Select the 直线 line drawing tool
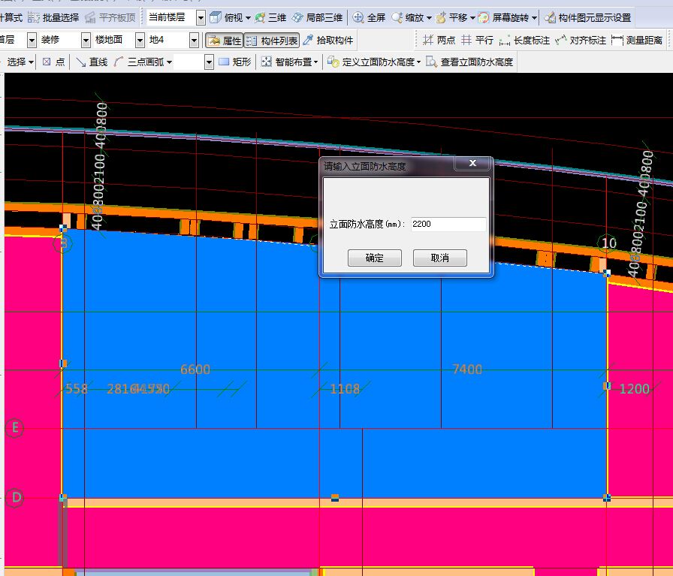 click(x=92, y=62)
